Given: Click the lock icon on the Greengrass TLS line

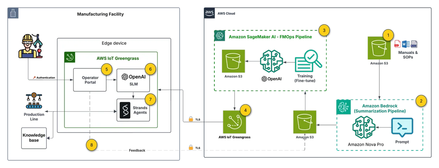Looking at the screenshot, I should (190, 119).
